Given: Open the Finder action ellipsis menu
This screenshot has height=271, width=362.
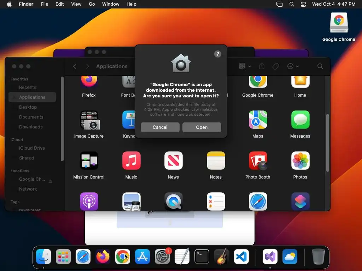Looking at the screenshot, I should point(293,66).
